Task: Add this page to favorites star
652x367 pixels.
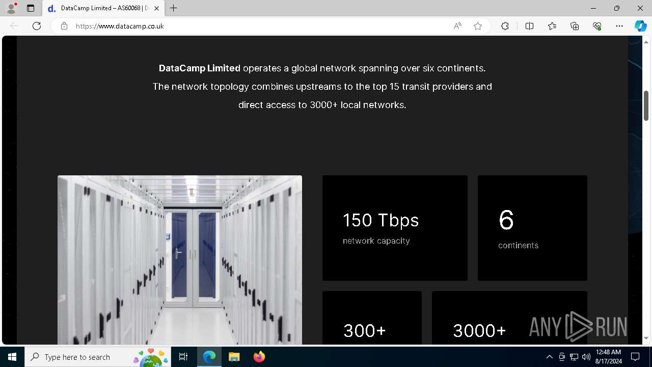Action: [478, 26]
